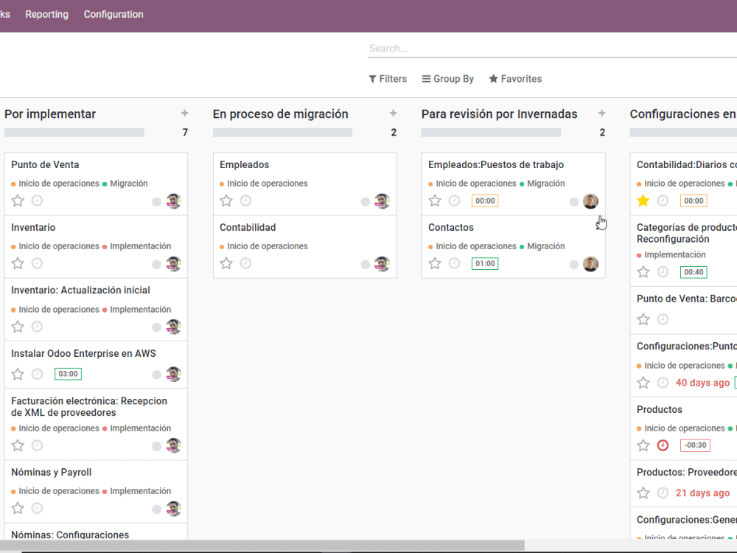This screenshot has width=737, height=553.
Task: Open activity clock on Empleados:Puestos de trabajo
Action: 454,201
